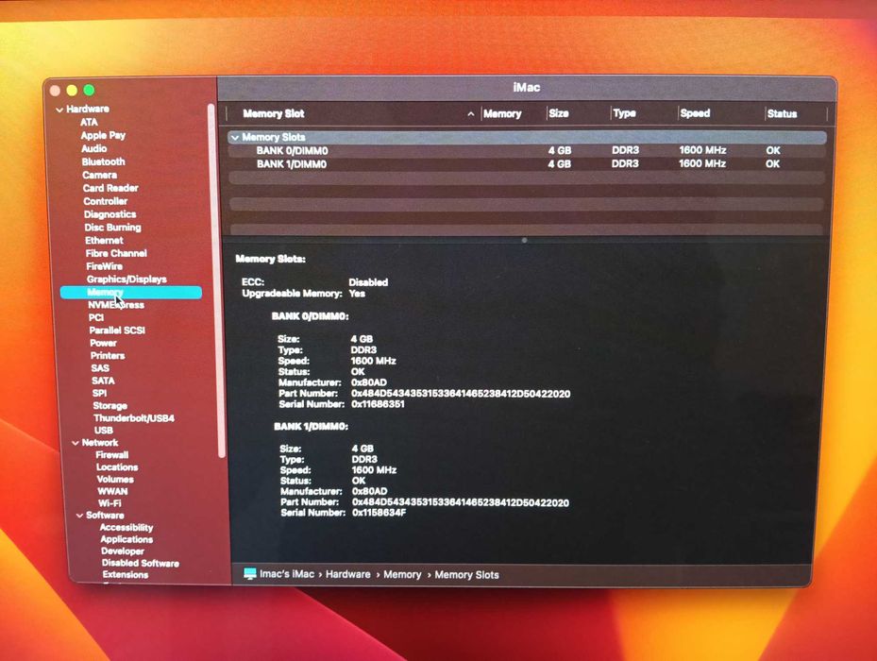Image resolution: width=877 pixels, height=661 pixels.
Task: Select Firewall under Network
Action: click(x=111, y=455)
